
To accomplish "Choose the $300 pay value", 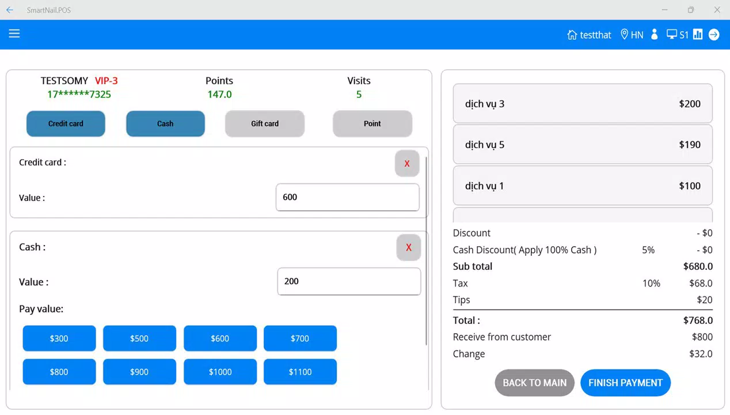I will pos(59,338).
